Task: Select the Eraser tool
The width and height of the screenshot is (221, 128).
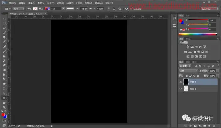Action: click(x=4, y=65)
